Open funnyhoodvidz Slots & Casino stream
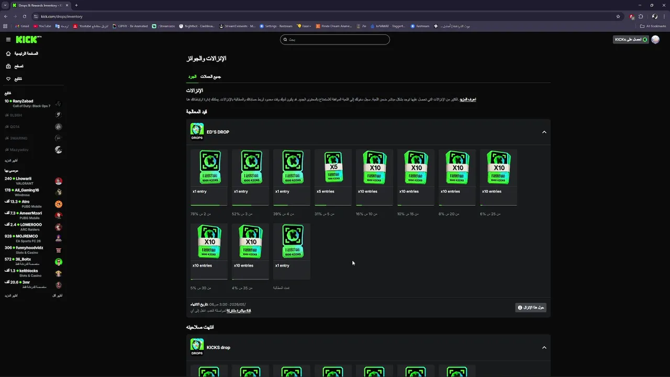This screenshot has height=377, width=670. pyautogui.click(x=33, y=250)
